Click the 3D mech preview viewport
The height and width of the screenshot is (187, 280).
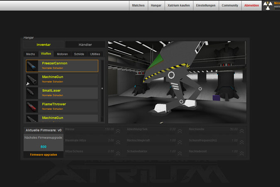click(x=177, y=82)
